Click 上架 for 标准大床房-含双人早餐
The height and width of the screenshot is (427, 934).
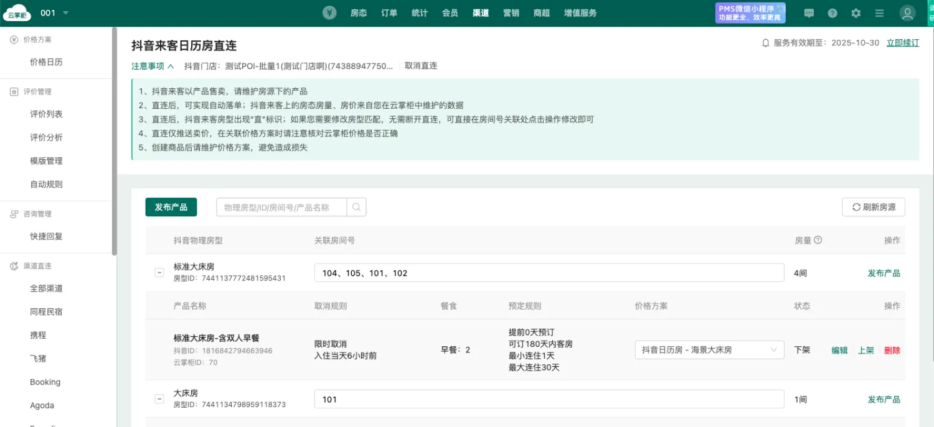(866, 350)
